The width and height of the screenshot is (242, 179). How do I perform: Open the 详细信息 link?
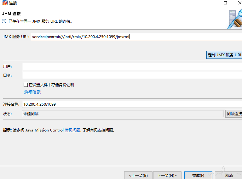32,92
